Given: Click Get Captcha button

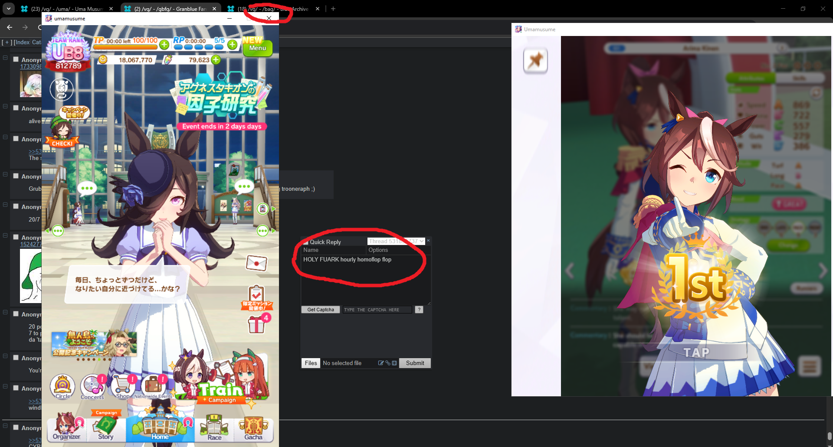Looking at the screenshot, I should click(321, 310).
